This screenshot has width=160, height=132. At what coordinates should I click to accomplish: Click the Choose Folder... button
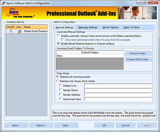[138, 53]
